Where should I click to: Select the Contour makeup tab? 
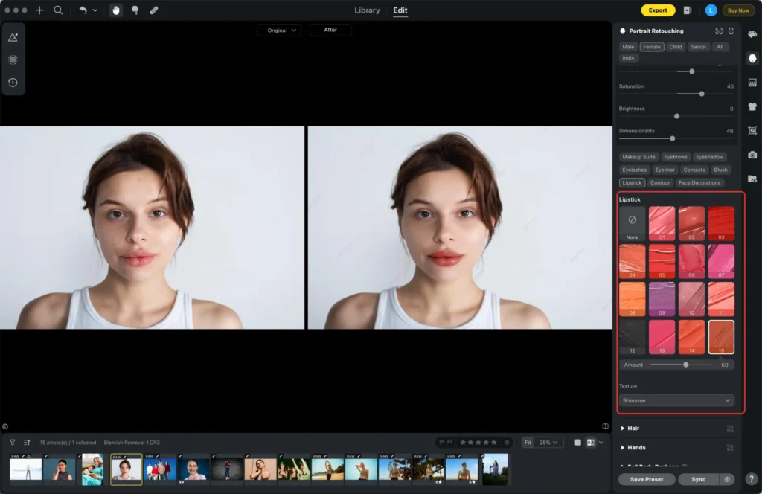659,182
